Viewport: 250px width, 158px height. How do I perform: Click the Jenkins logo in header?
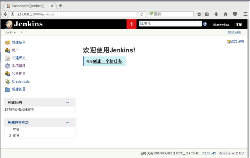pos(24,24)
